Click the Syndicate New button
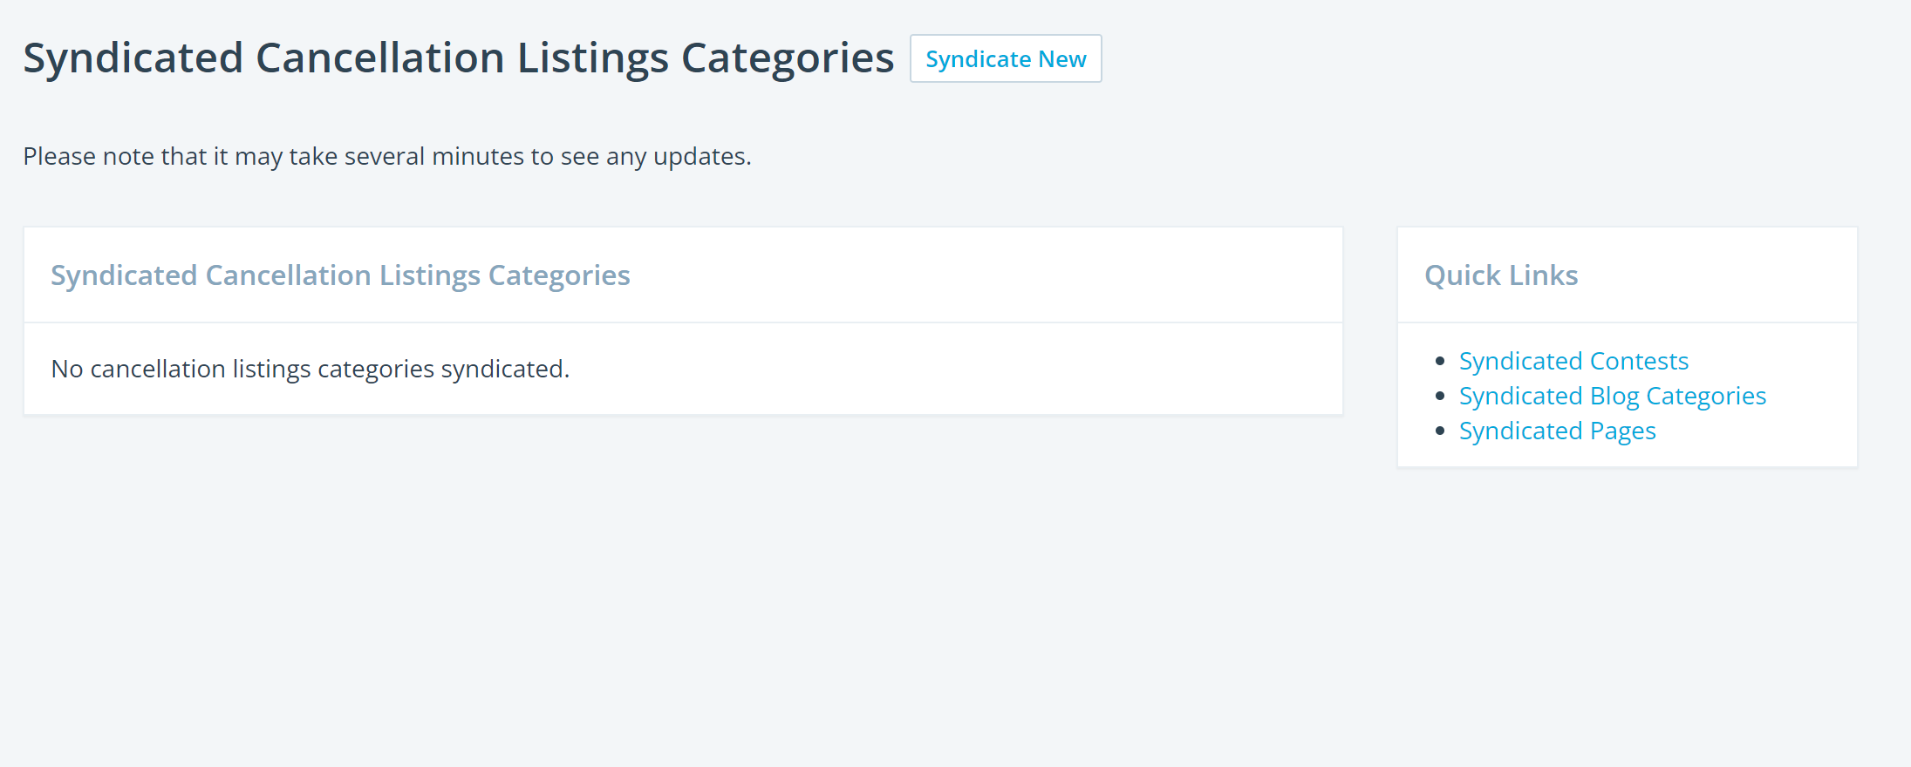The width and height of the screenshot is (1911, 767). 1006,59
